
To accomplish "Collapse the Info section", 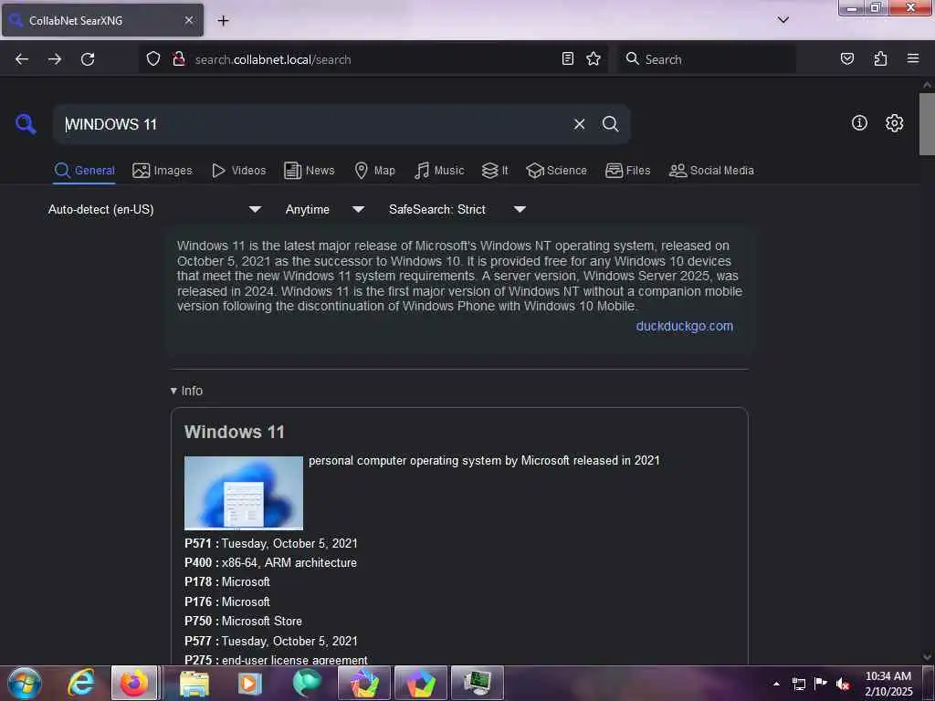I will [x=186, y=391].
